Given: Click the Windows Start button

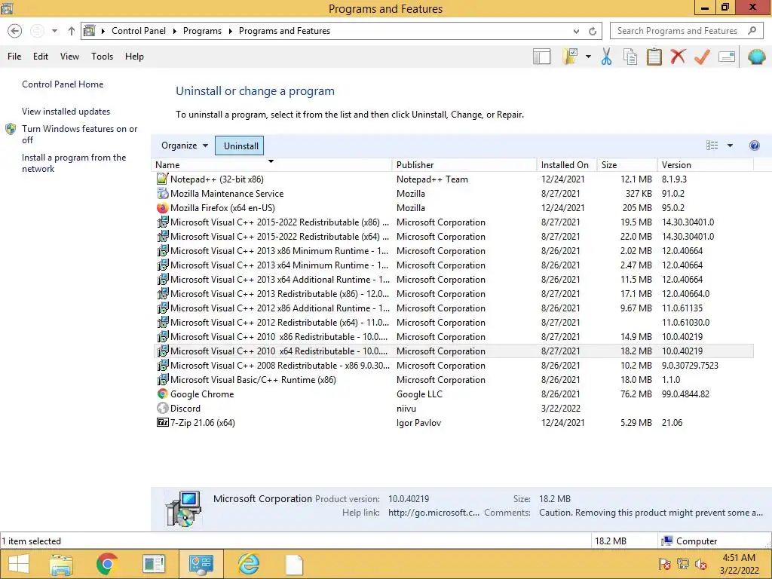Looking at the screenshot, I should [19, 564].
